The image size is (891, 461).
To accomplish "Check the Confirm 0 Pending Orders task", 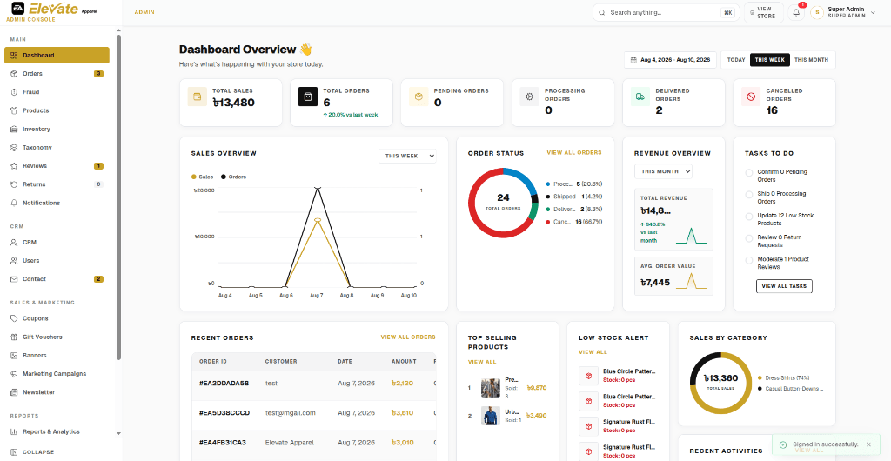I will point(749,172).
